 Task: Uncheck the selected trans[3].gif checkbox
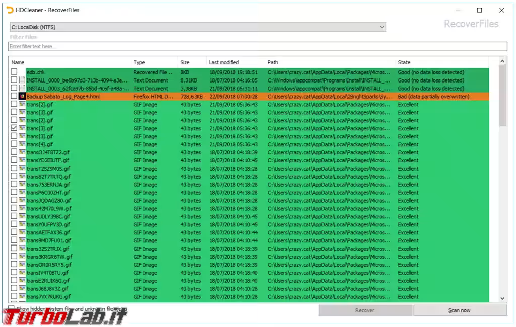click(14, 128)
